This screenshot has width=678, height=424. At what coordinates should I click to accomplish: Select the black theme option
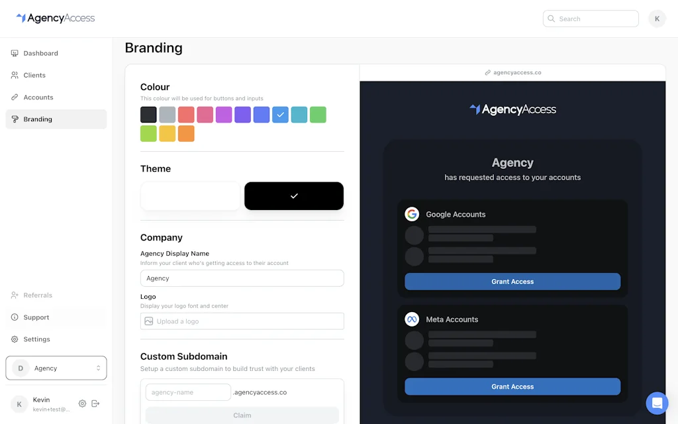coord(293,196)
